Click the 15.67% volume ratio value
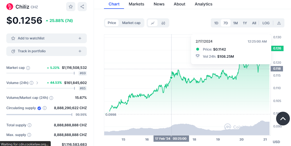Screen dimensions: 291x146 (81, 98)
